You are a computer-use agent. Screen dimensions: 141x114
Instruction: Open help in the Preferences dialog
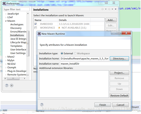click(x=7, y=86)
